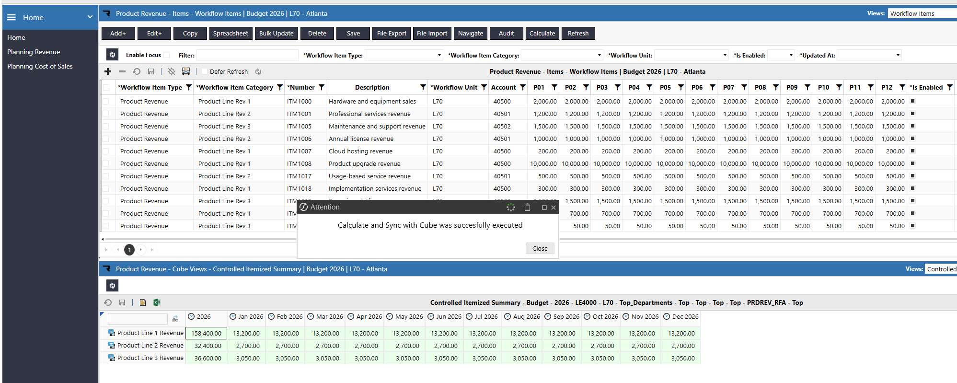The image size is (957, 383).
Task: Click Close in the Attention dialog
Action: click(x=540, y=248)
